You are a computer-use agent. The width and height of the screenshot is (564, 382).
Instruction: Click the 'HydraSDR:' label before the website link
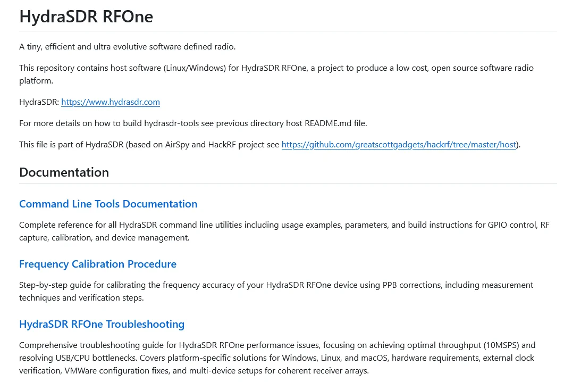(x=39, y=102)
